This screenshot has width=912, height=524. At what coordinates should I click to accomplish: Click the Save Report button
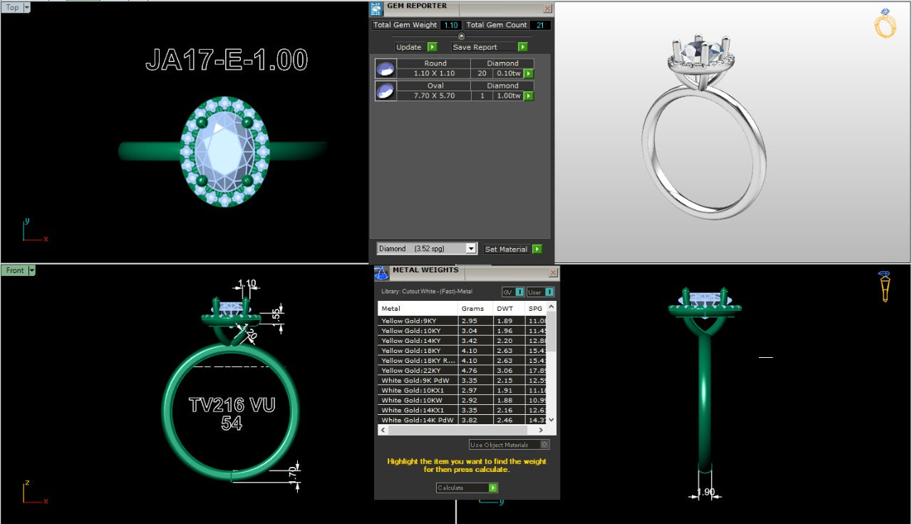coord(484,47)
